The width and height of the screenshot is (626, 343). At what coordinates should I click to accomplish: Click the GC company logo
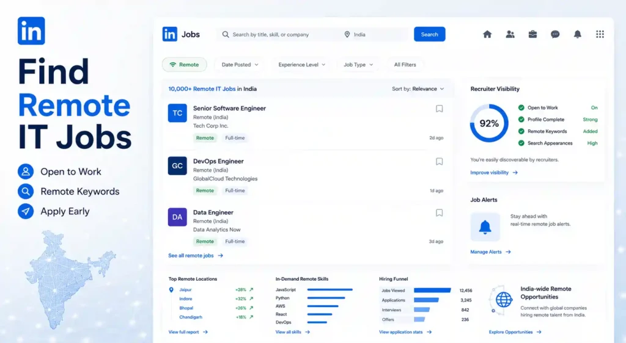point(177,166)
